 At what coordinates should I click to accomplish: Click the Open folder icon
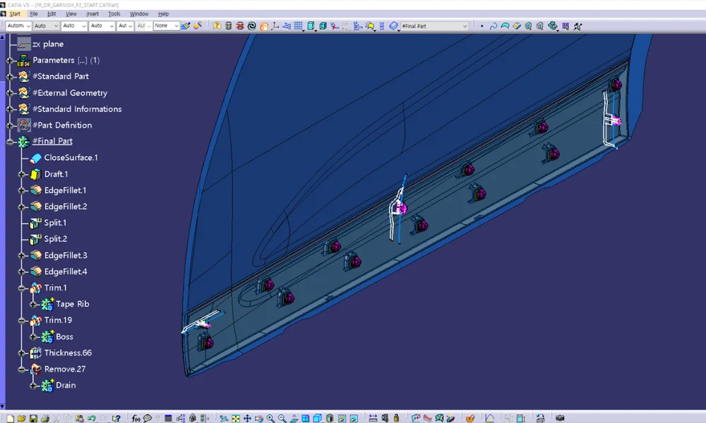click(x=21, y=418)
